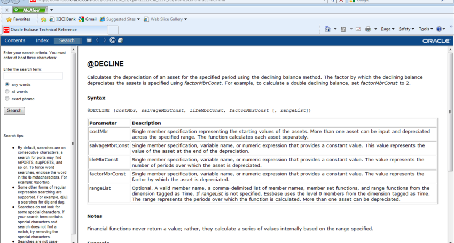
Task: Click the green McAfee SiteAdvisor button
Action: 30,10
